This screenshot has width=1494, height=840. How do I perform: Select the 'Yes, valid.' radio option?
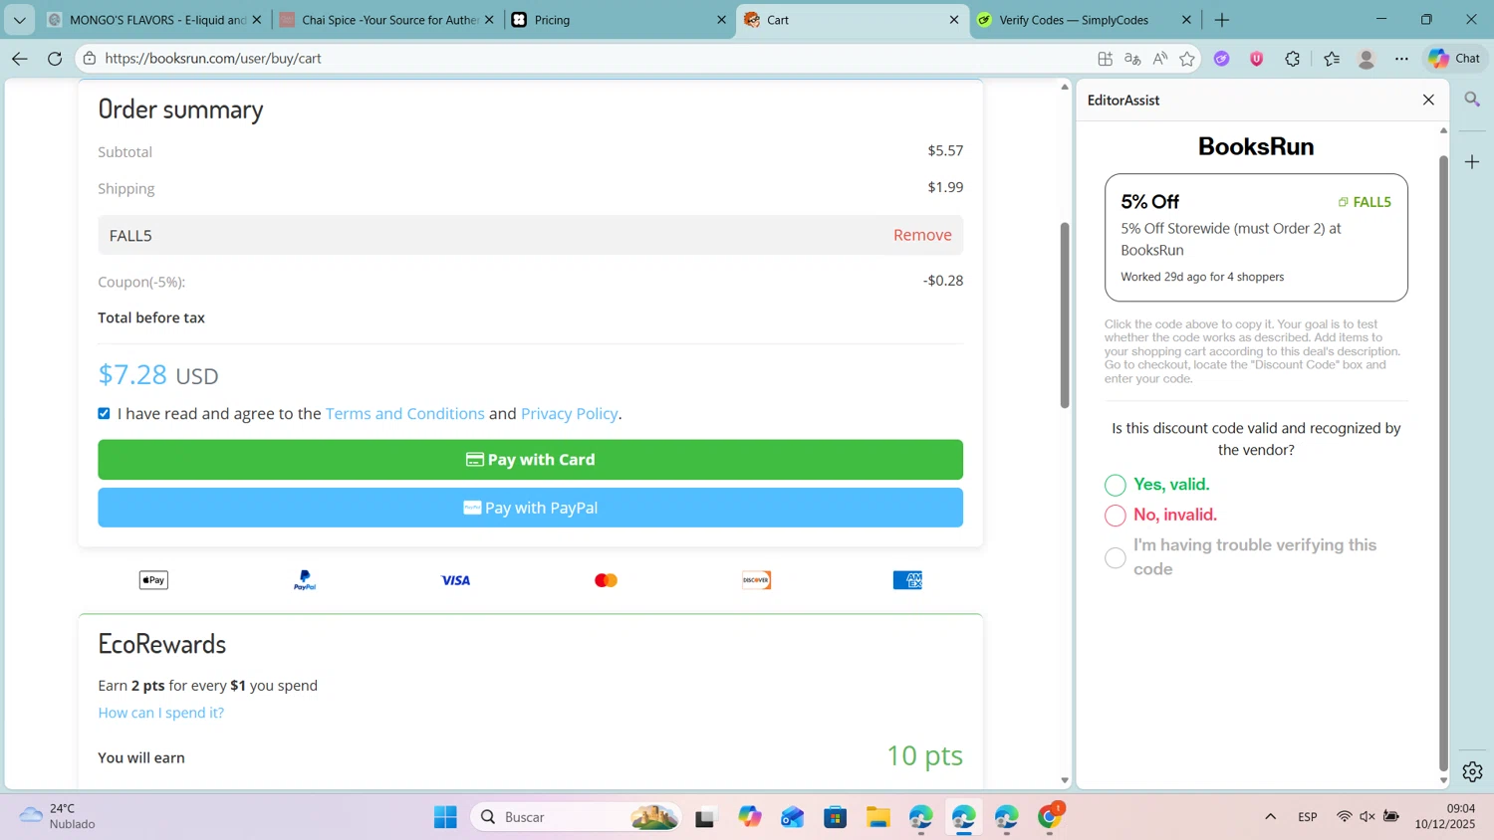[x=1115, y=485]
